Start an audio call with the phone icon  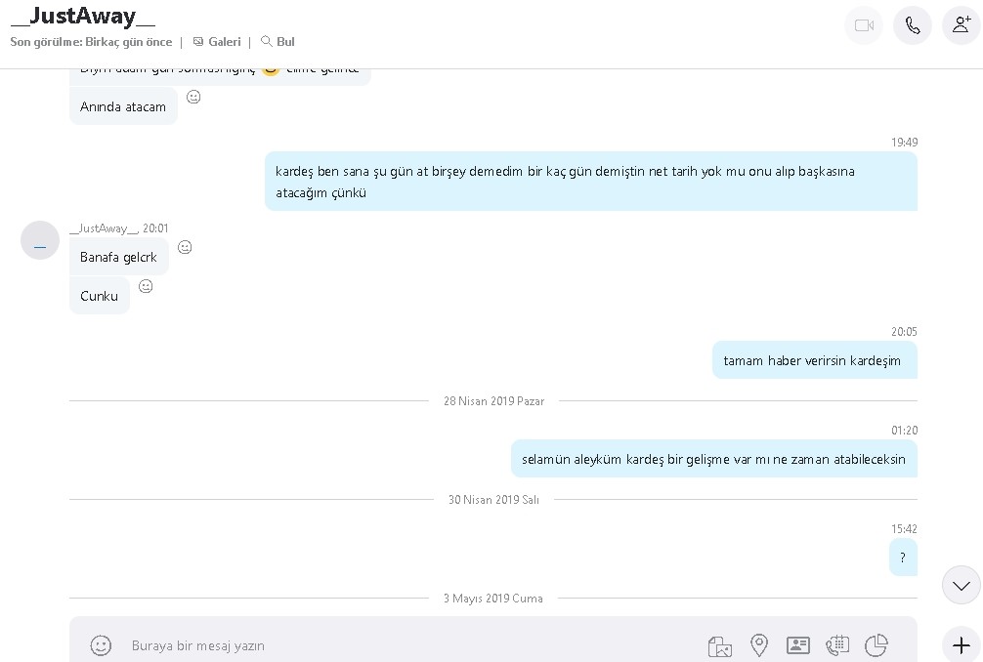point(913,25)
